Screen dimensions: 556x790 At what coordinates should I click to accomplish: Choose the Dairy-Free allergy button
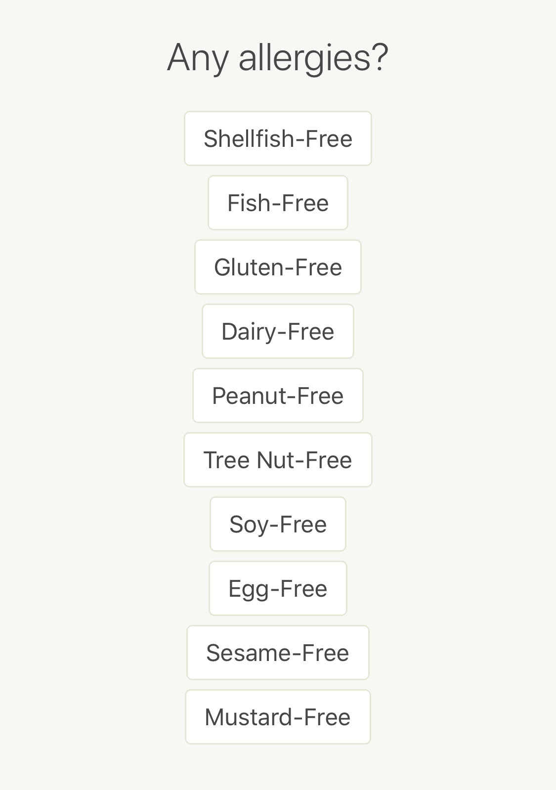coord(278,331)
